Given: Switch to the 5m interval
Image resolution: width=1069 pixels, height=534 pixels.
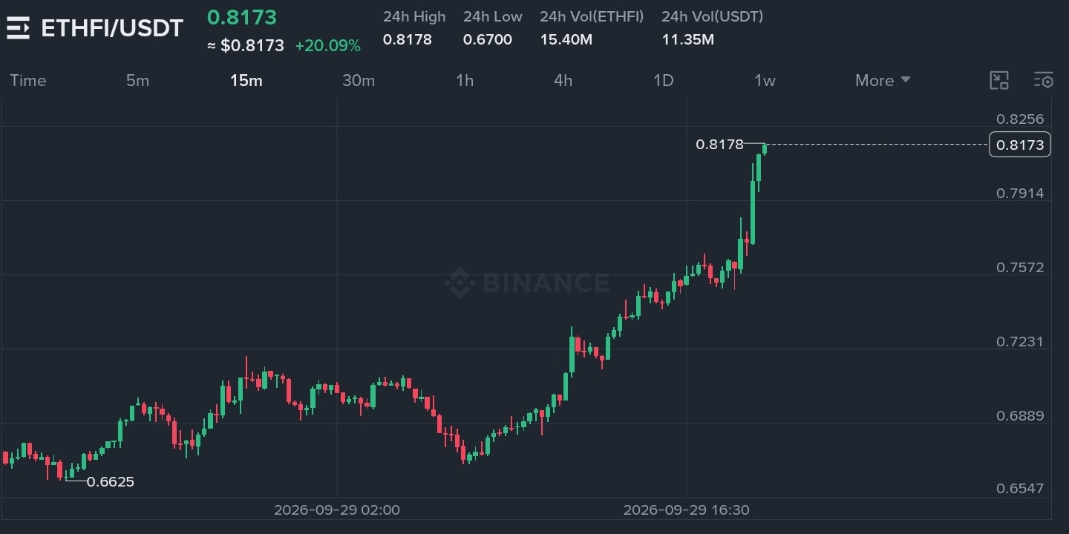Looking at the screenshot, I should coord(137,80).
